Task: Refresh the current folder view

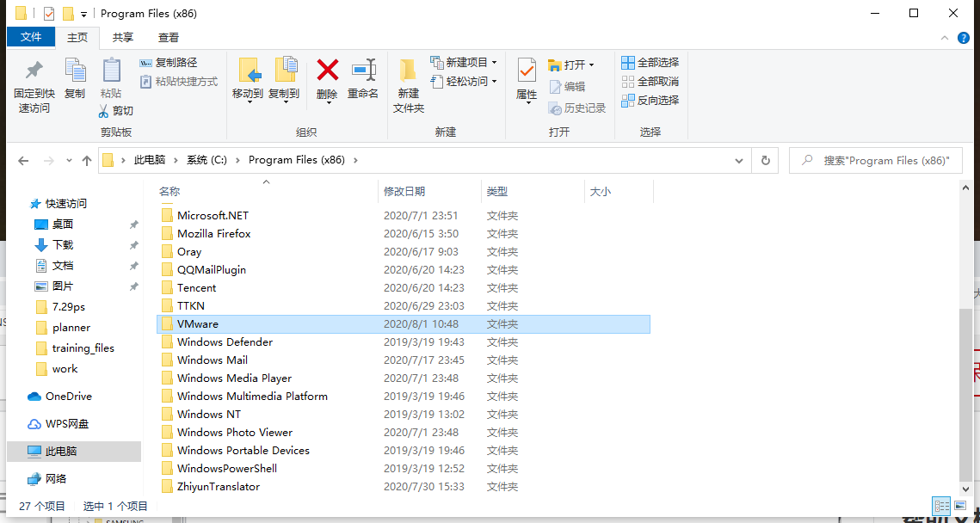Action: point(765,160)
